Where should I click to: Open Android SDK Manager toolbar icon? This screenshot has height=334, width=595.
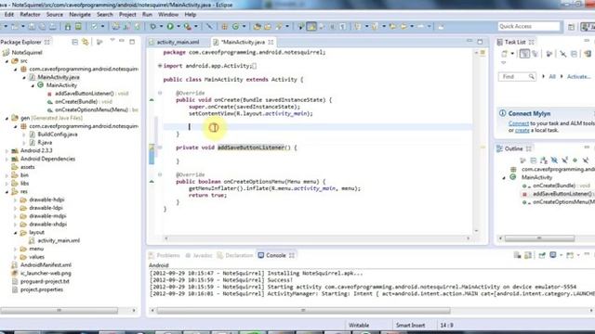click(x=68, y=27)
